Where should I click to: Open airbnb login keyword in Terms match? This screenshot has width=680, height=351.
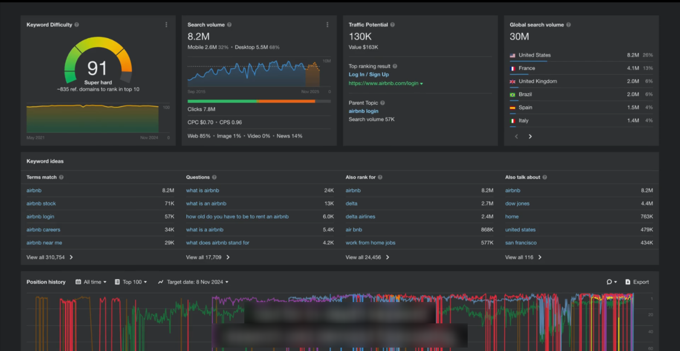pyautogui.click(x=40, y=217)
